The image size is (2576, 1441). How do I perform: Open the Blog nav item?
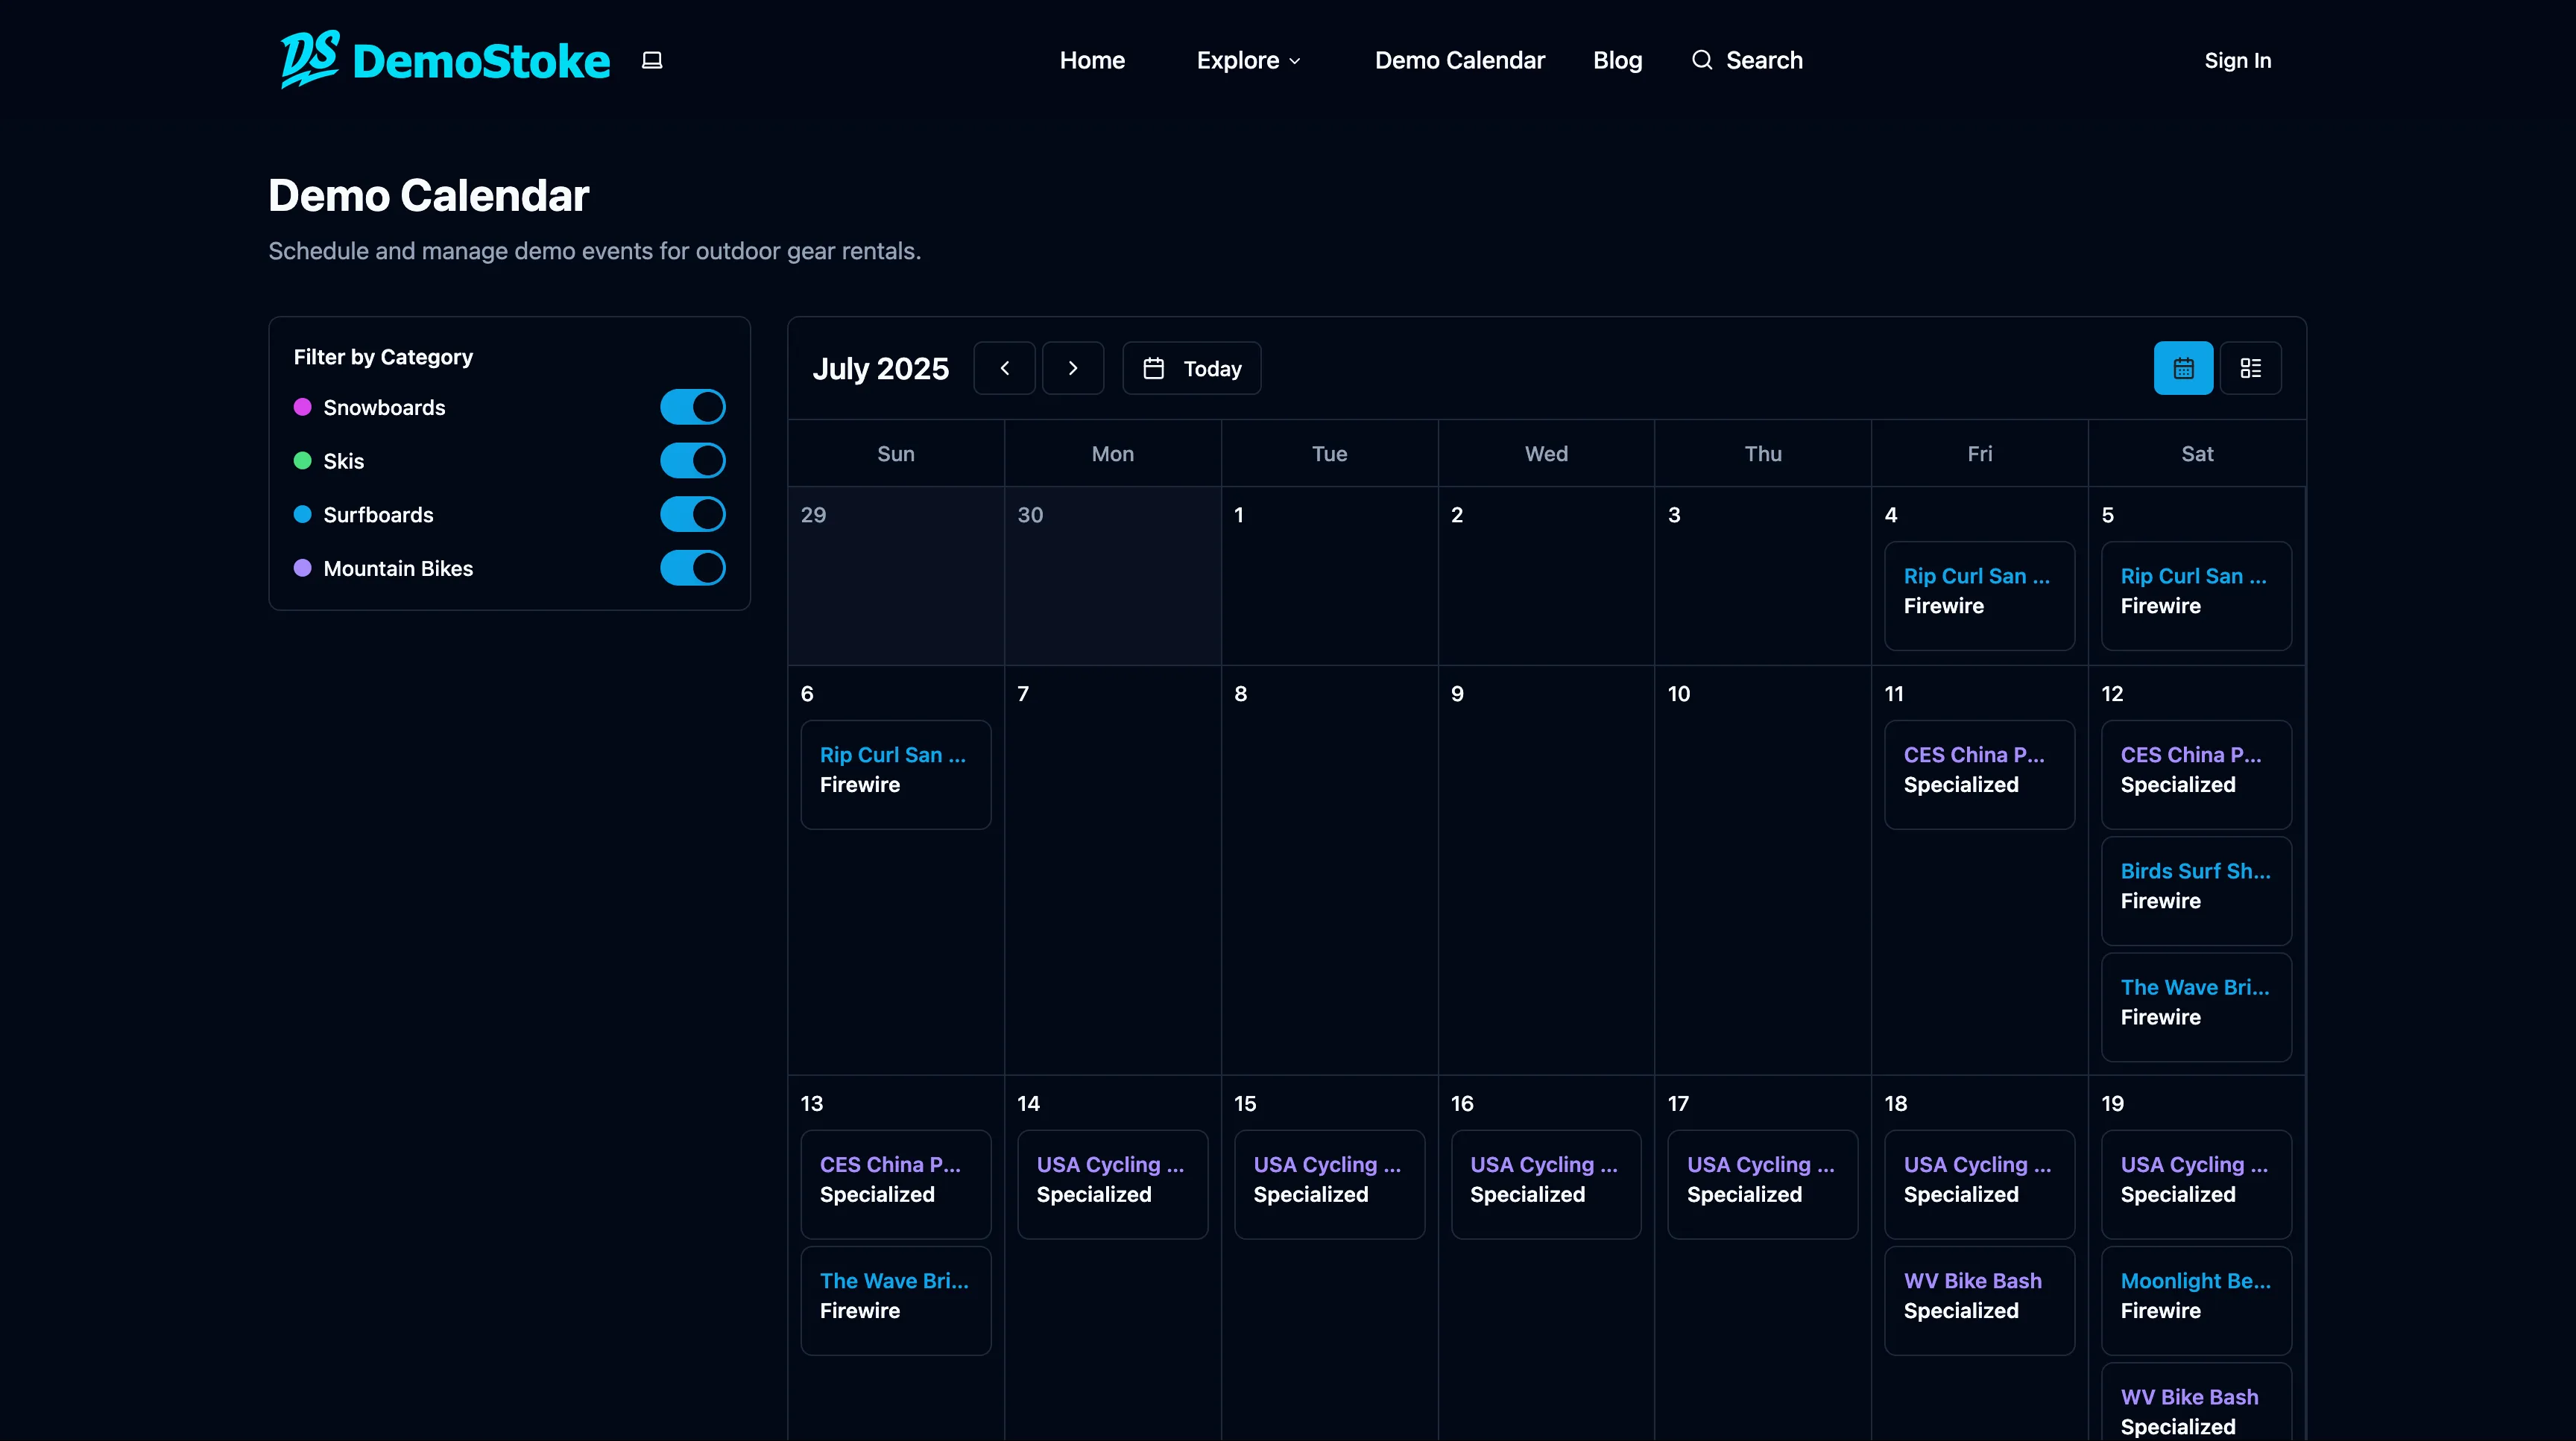[x=1617, y=60]
